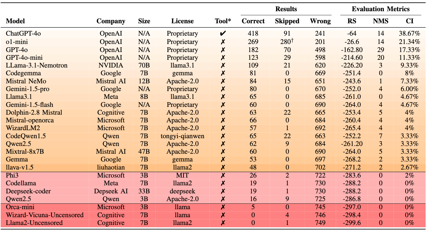428x231 pixels.
Task: Click the tongyi-qianwen license cell
Action: coord(182,136)
